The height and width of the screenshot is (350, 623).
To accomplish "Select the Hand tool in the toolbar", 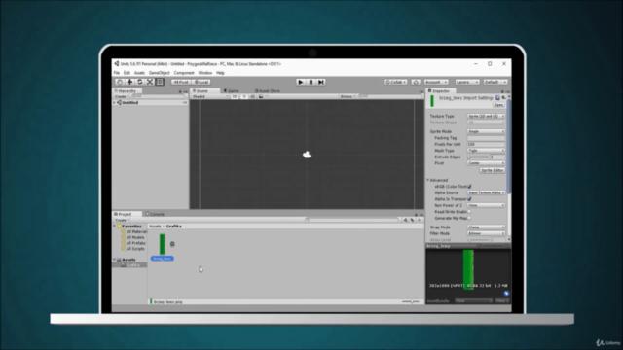I will [119, 82].
